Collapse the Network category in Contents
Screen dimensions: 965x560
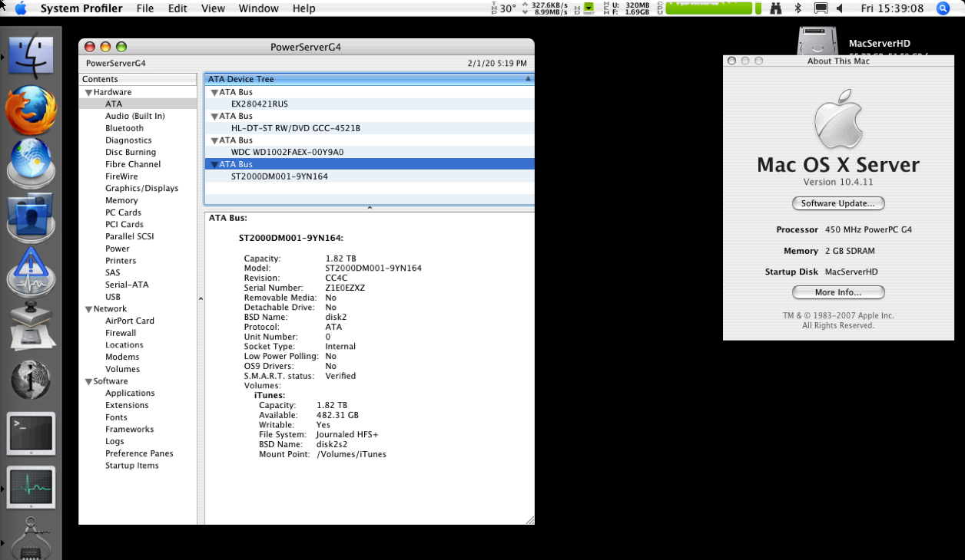(x=88, y=309)
